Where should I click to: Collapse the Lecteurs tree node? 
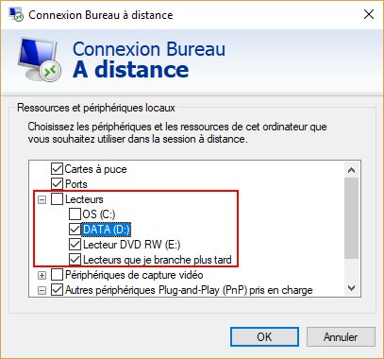tap(42, 199)
